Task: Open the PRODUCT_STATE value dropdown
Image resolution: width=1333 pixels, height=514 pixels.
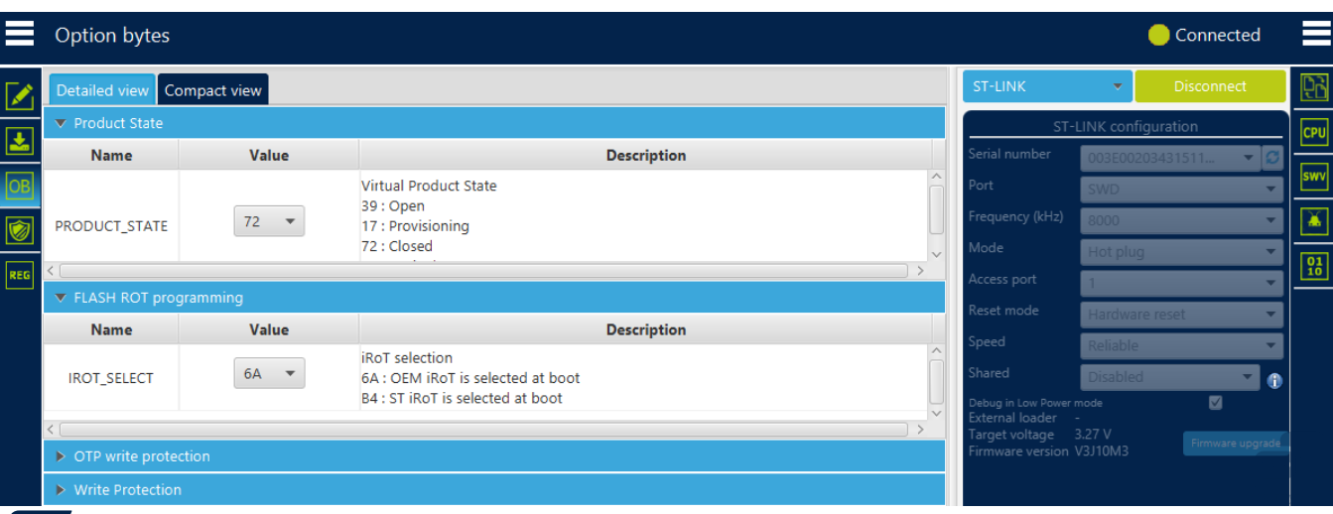Action: [269, 221]
